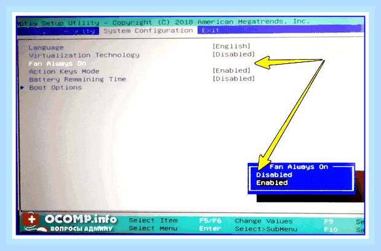The height and width of the screenshot is (251, 381).
Task: Click the Enter key hint
Action: (210, 229)
